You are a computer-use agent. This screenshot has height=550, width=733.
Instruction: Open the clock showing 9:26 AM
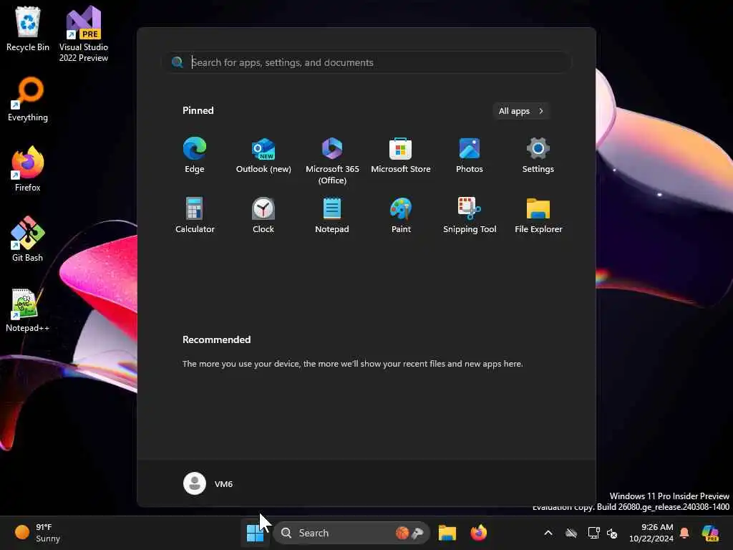click(x=651, y=533)
